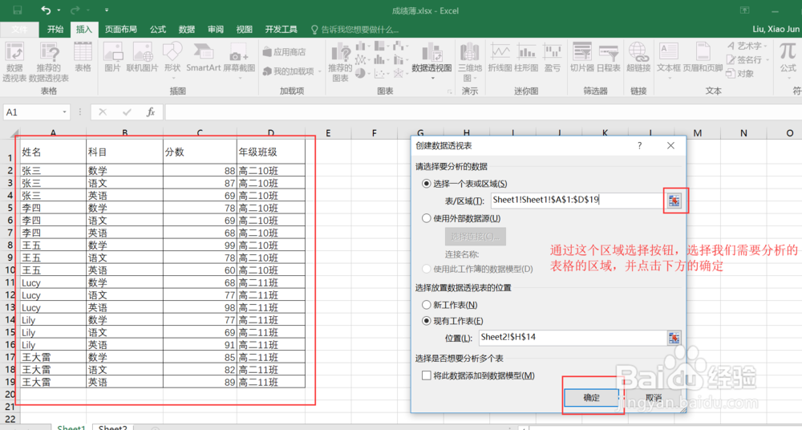Switch to the 开发工具 tab
Screen dimensions: 802x430
click(282, 29)
